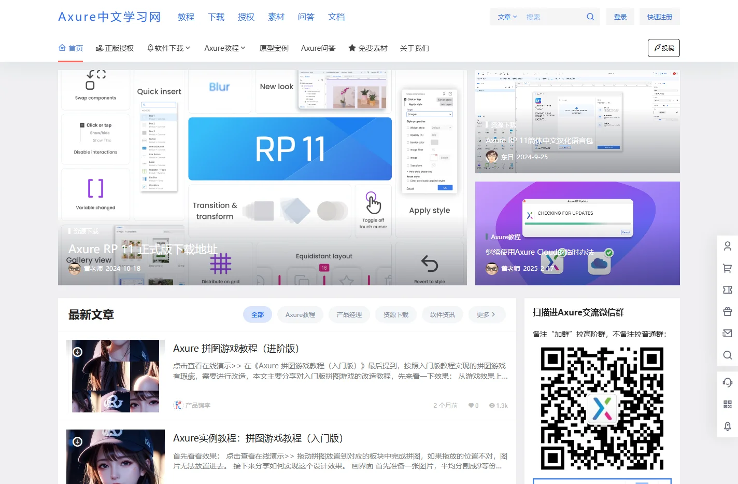Go to 原型案例 nav item
This screenshot has width=738, height=484.
(274, 48)
